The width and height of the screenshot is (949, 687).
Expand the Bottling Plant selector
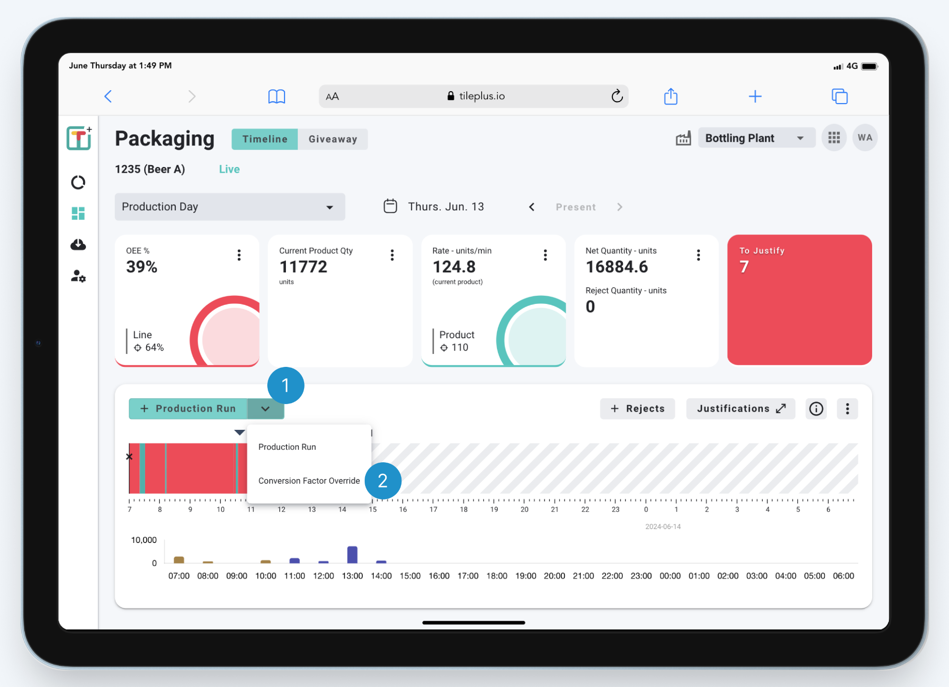click(756, 138)
